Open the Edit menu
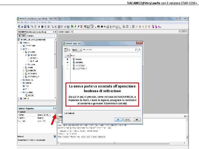The height and width of the screenshot is (149, 199). (x=22, y=22)
